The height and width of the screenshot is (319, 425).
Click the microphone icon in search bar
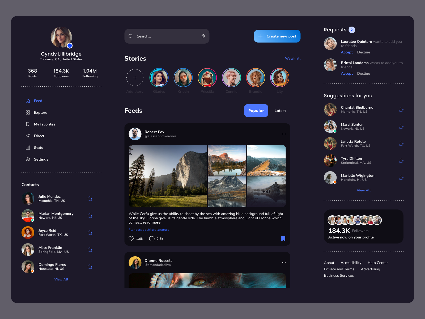tap(203, 36)
